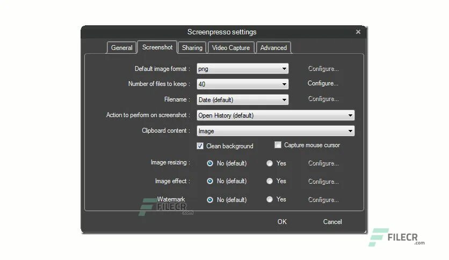Select No (default) for Image effect
449x260 pixels.
(210, 181)
